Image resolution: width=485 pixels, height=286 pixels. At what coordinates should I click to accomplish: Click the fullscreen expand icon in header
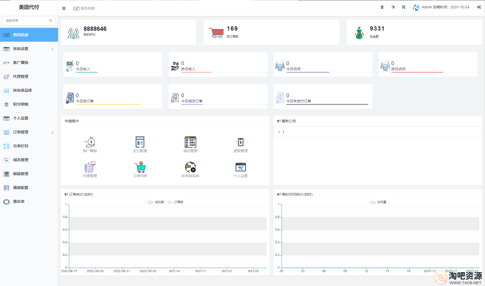pyautogui.click(x=404, y=7)
